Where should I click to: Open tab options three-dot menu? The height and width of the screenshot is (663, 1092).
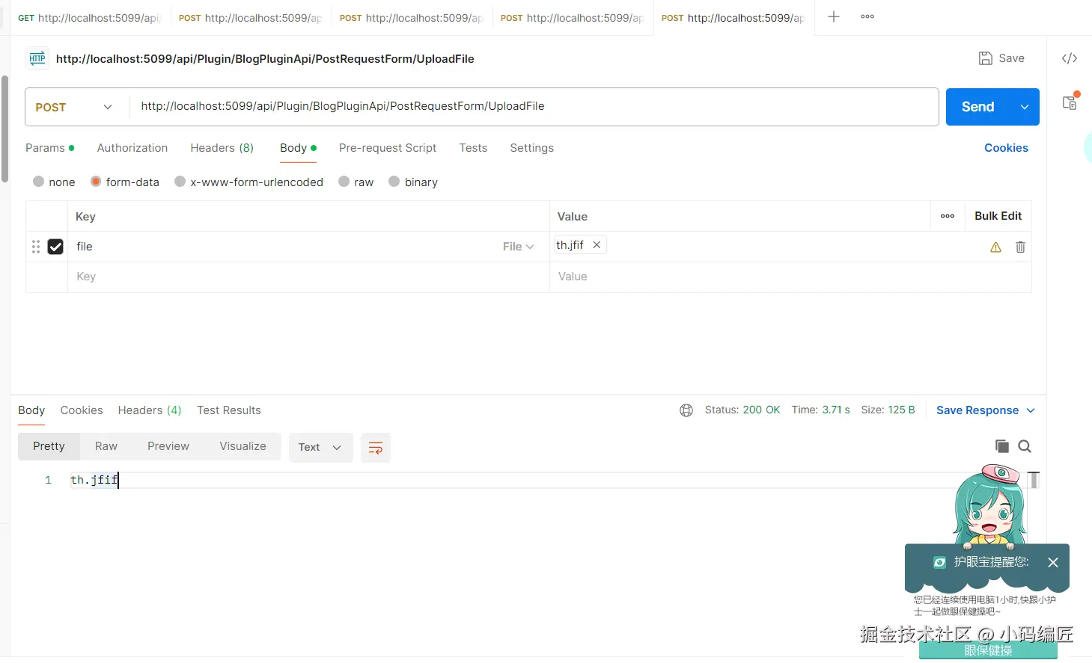(867, 16)
